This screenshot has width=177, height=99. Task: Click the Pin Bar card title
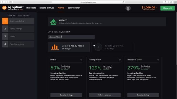coord(53,60)
